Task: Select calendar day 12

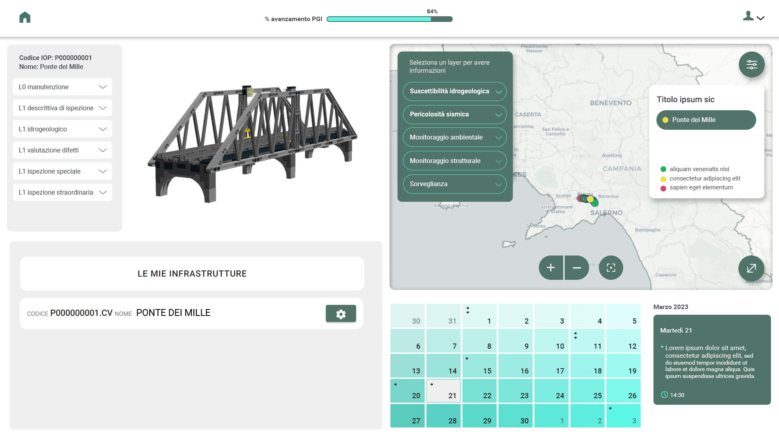Action: (x=624, y=341)
